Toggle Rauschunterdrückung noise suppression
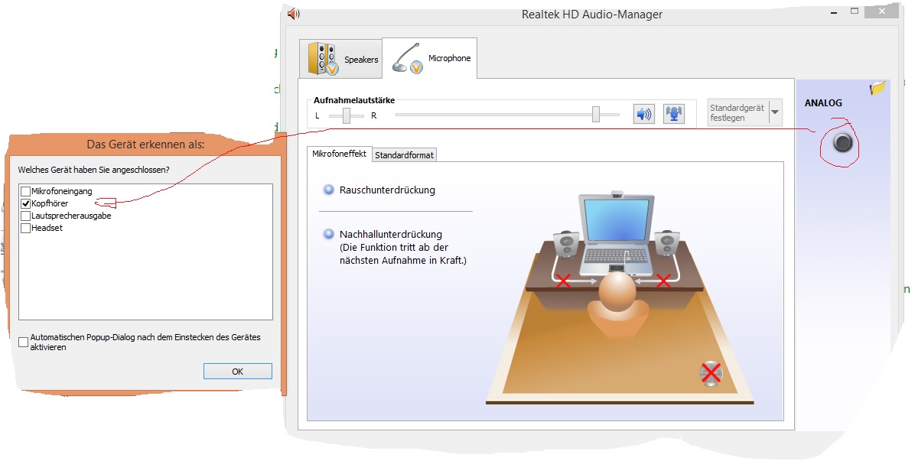 329,190
